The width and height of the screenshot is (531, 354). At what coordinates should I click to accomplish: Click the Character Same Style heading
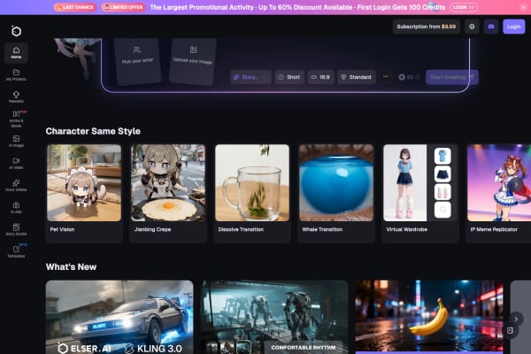coord(93,131)
